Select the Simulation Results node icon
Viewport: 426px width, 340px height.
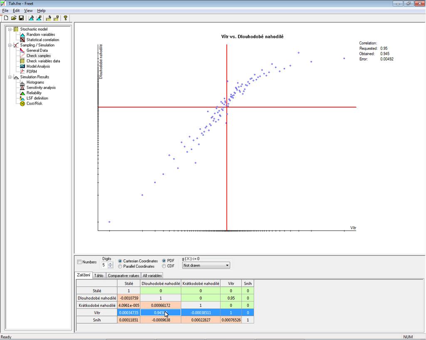pos(16,77)
